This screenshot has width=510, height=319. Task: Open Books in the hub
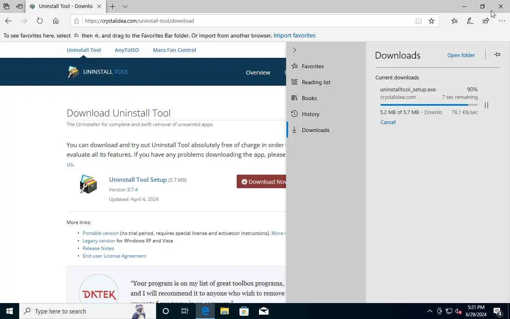pos(326,98)
